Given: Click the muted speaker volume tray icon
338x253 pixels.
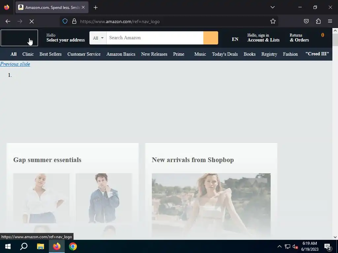Looking at the screenshot, I should tap(295, 246).
